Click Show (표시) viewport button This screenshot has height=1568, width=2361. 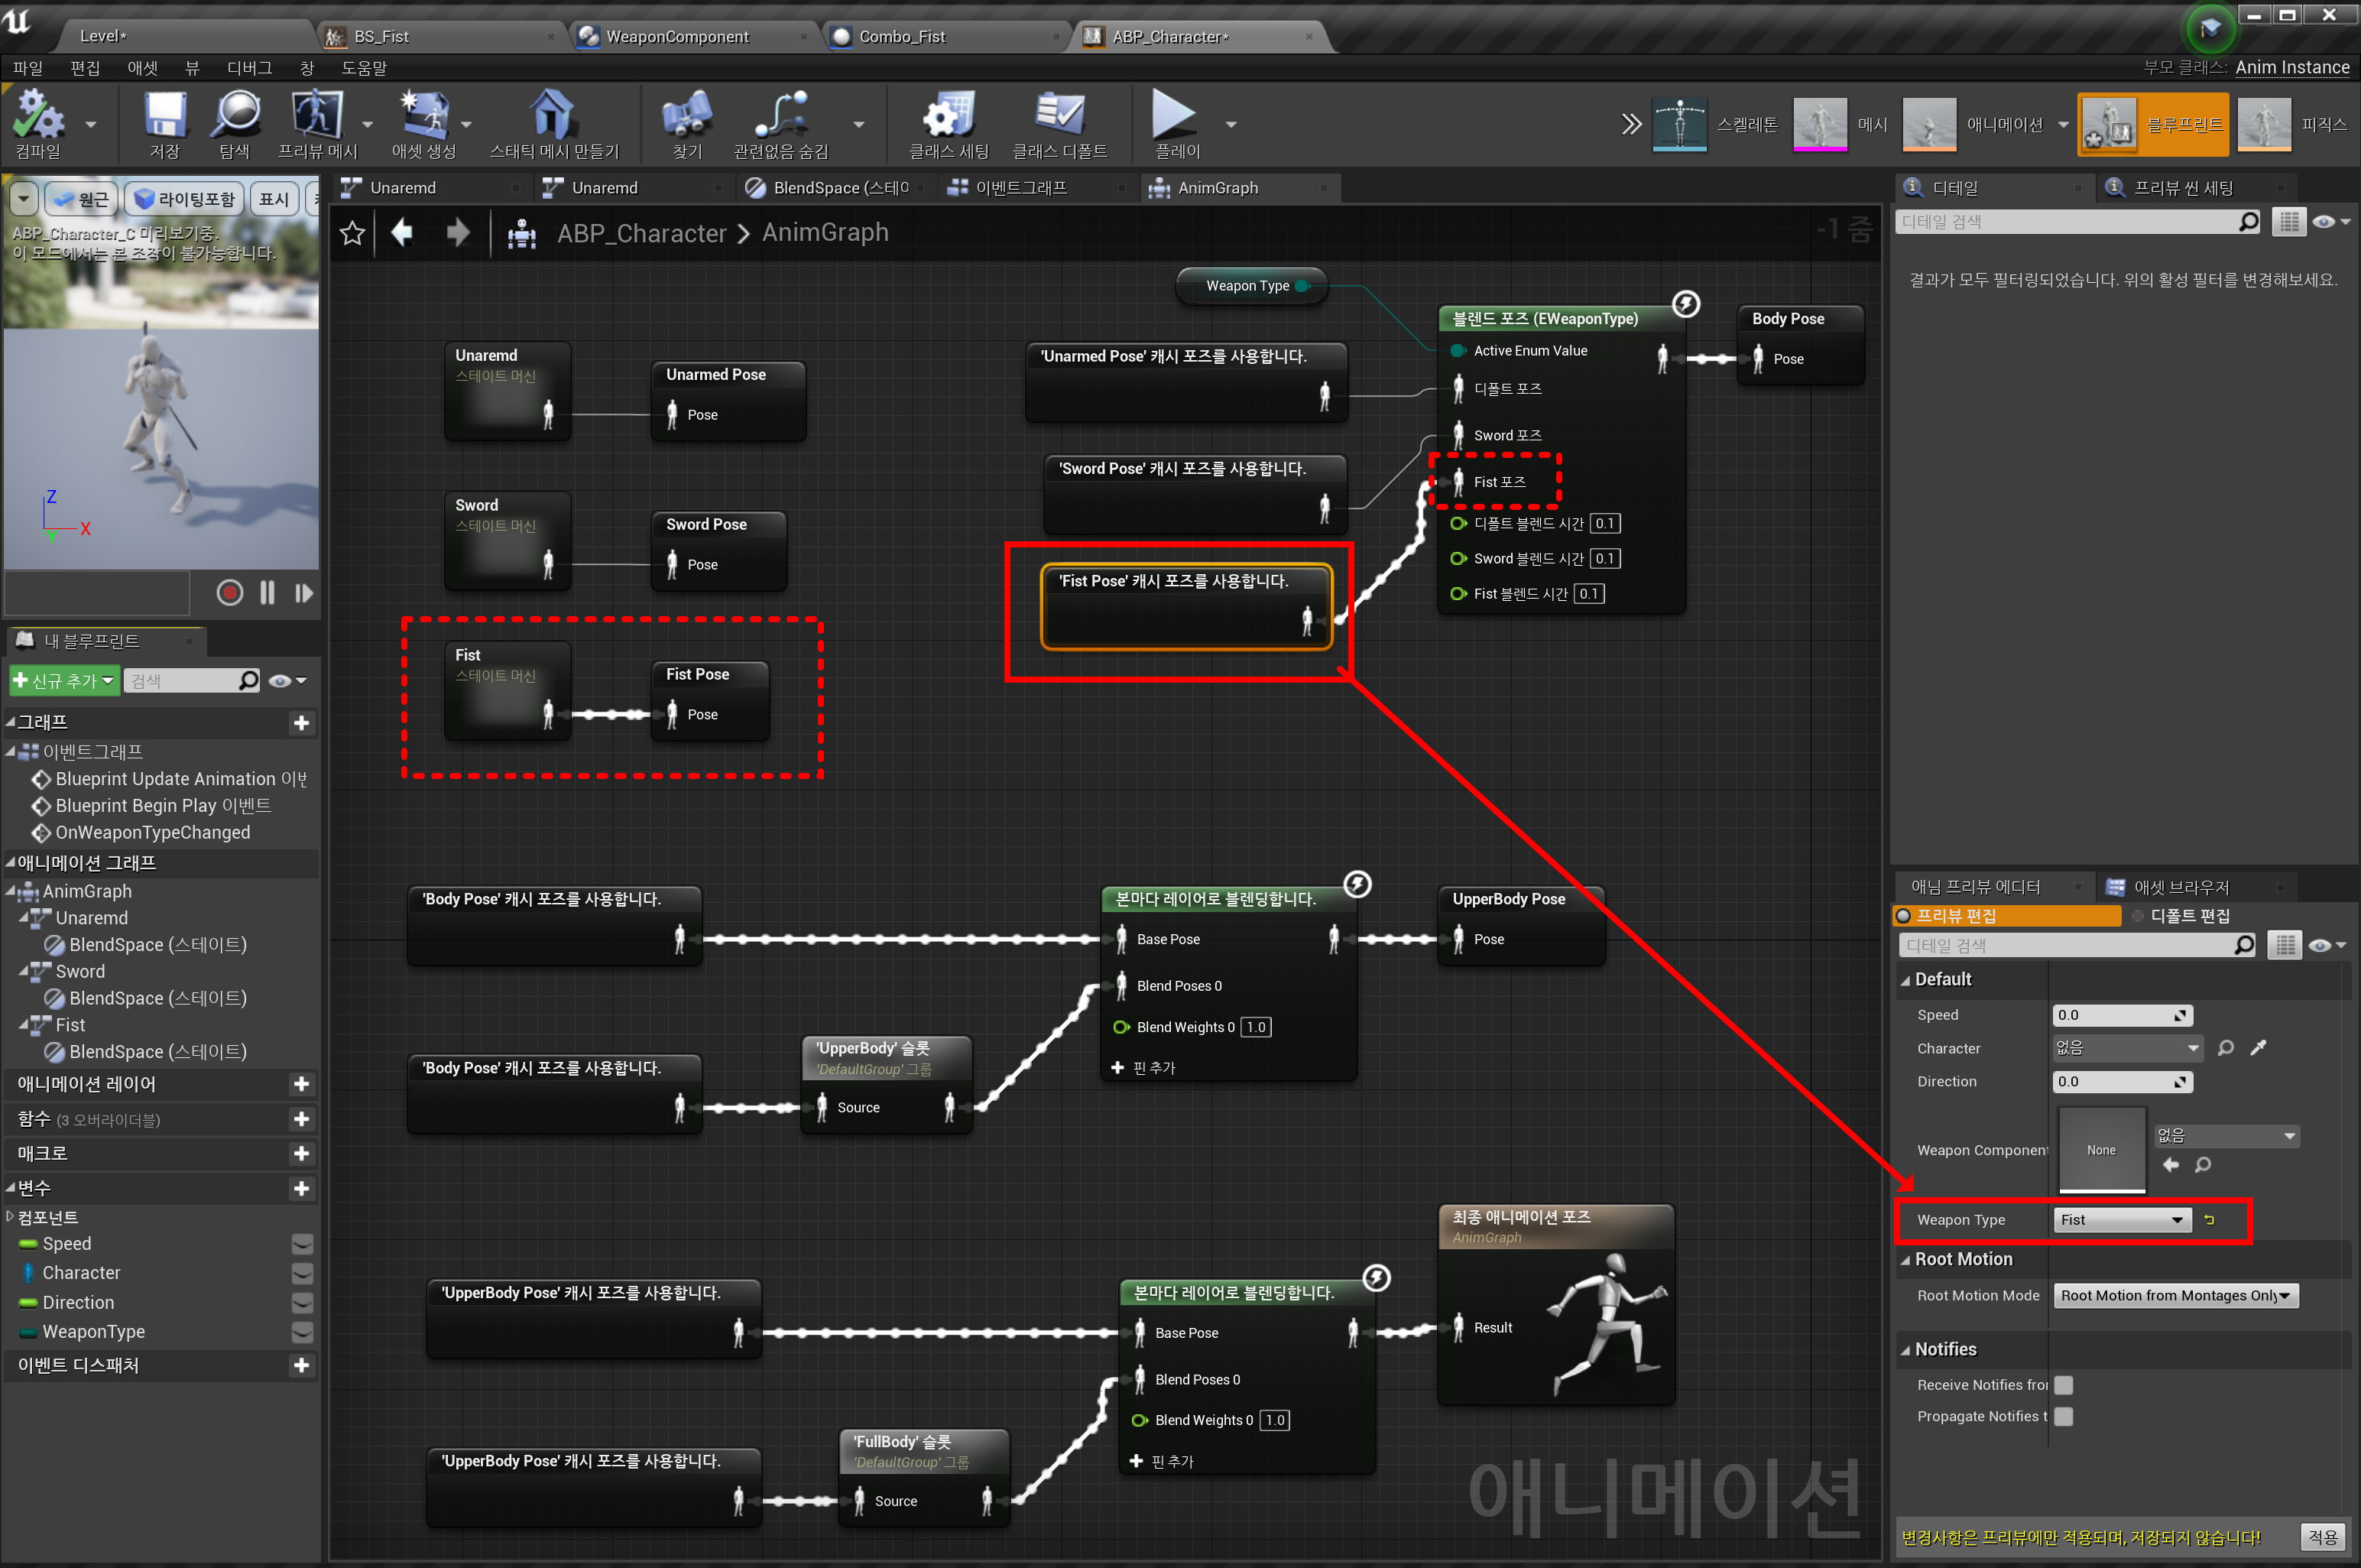274,199
